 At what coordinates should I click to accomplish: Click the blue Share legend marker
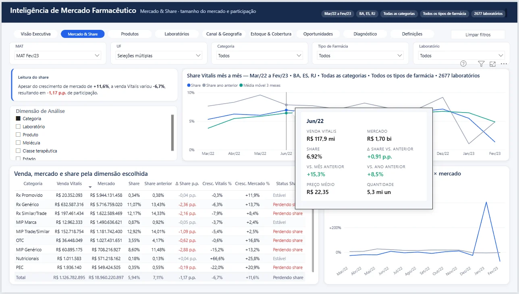click(189, 85)
